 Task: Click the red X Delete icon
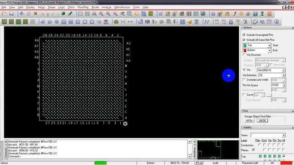[x=35, y=14]
